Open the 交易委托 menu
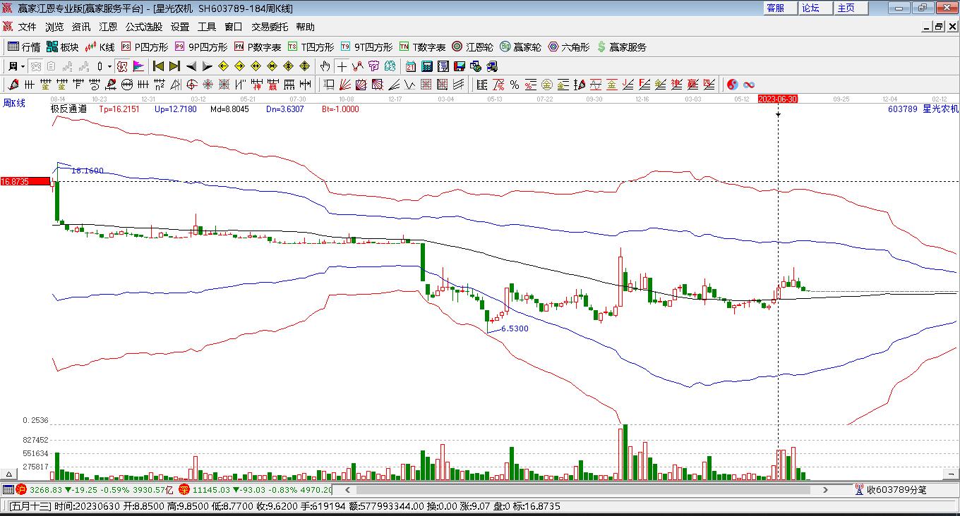 click(x=270, y=27)
